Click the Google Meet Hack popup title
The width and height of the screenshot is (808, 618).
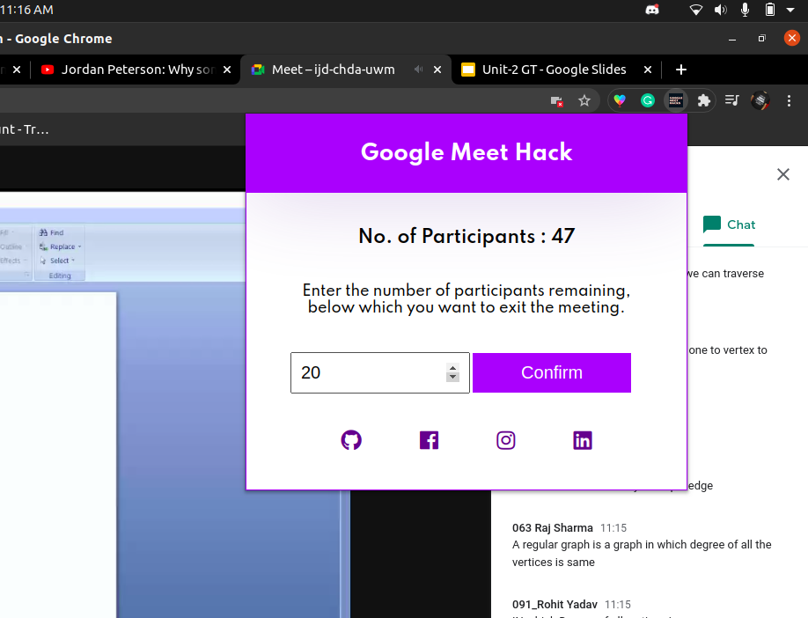(466, 152)
